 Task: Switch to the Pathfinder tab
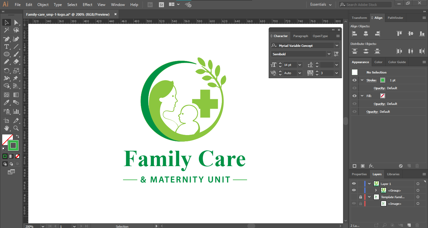[395, 18]
